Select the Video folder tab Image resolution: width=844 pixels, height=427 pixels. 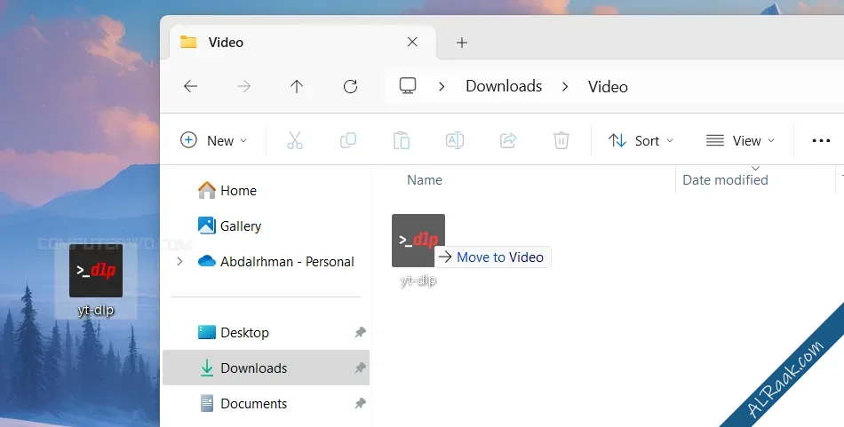[302, 42]
